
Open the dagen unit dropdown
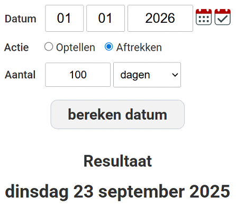[x=147, y=75]
